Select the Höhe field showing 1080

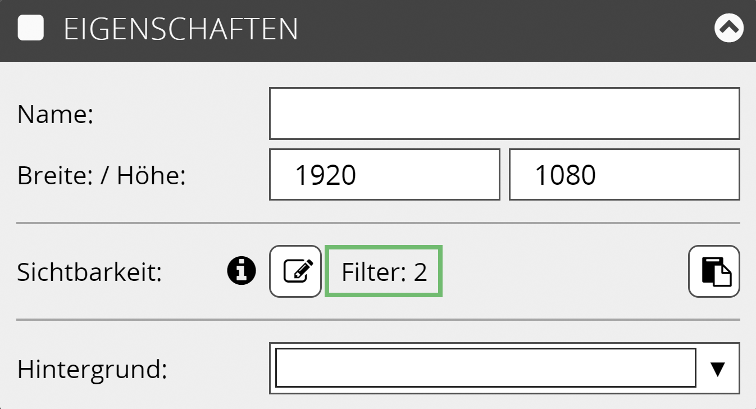coord(624,175)
